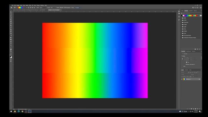Open Chrome from the taskbar
The width and height of the screenshot is (208, 117).
click(x=22, y=111)
